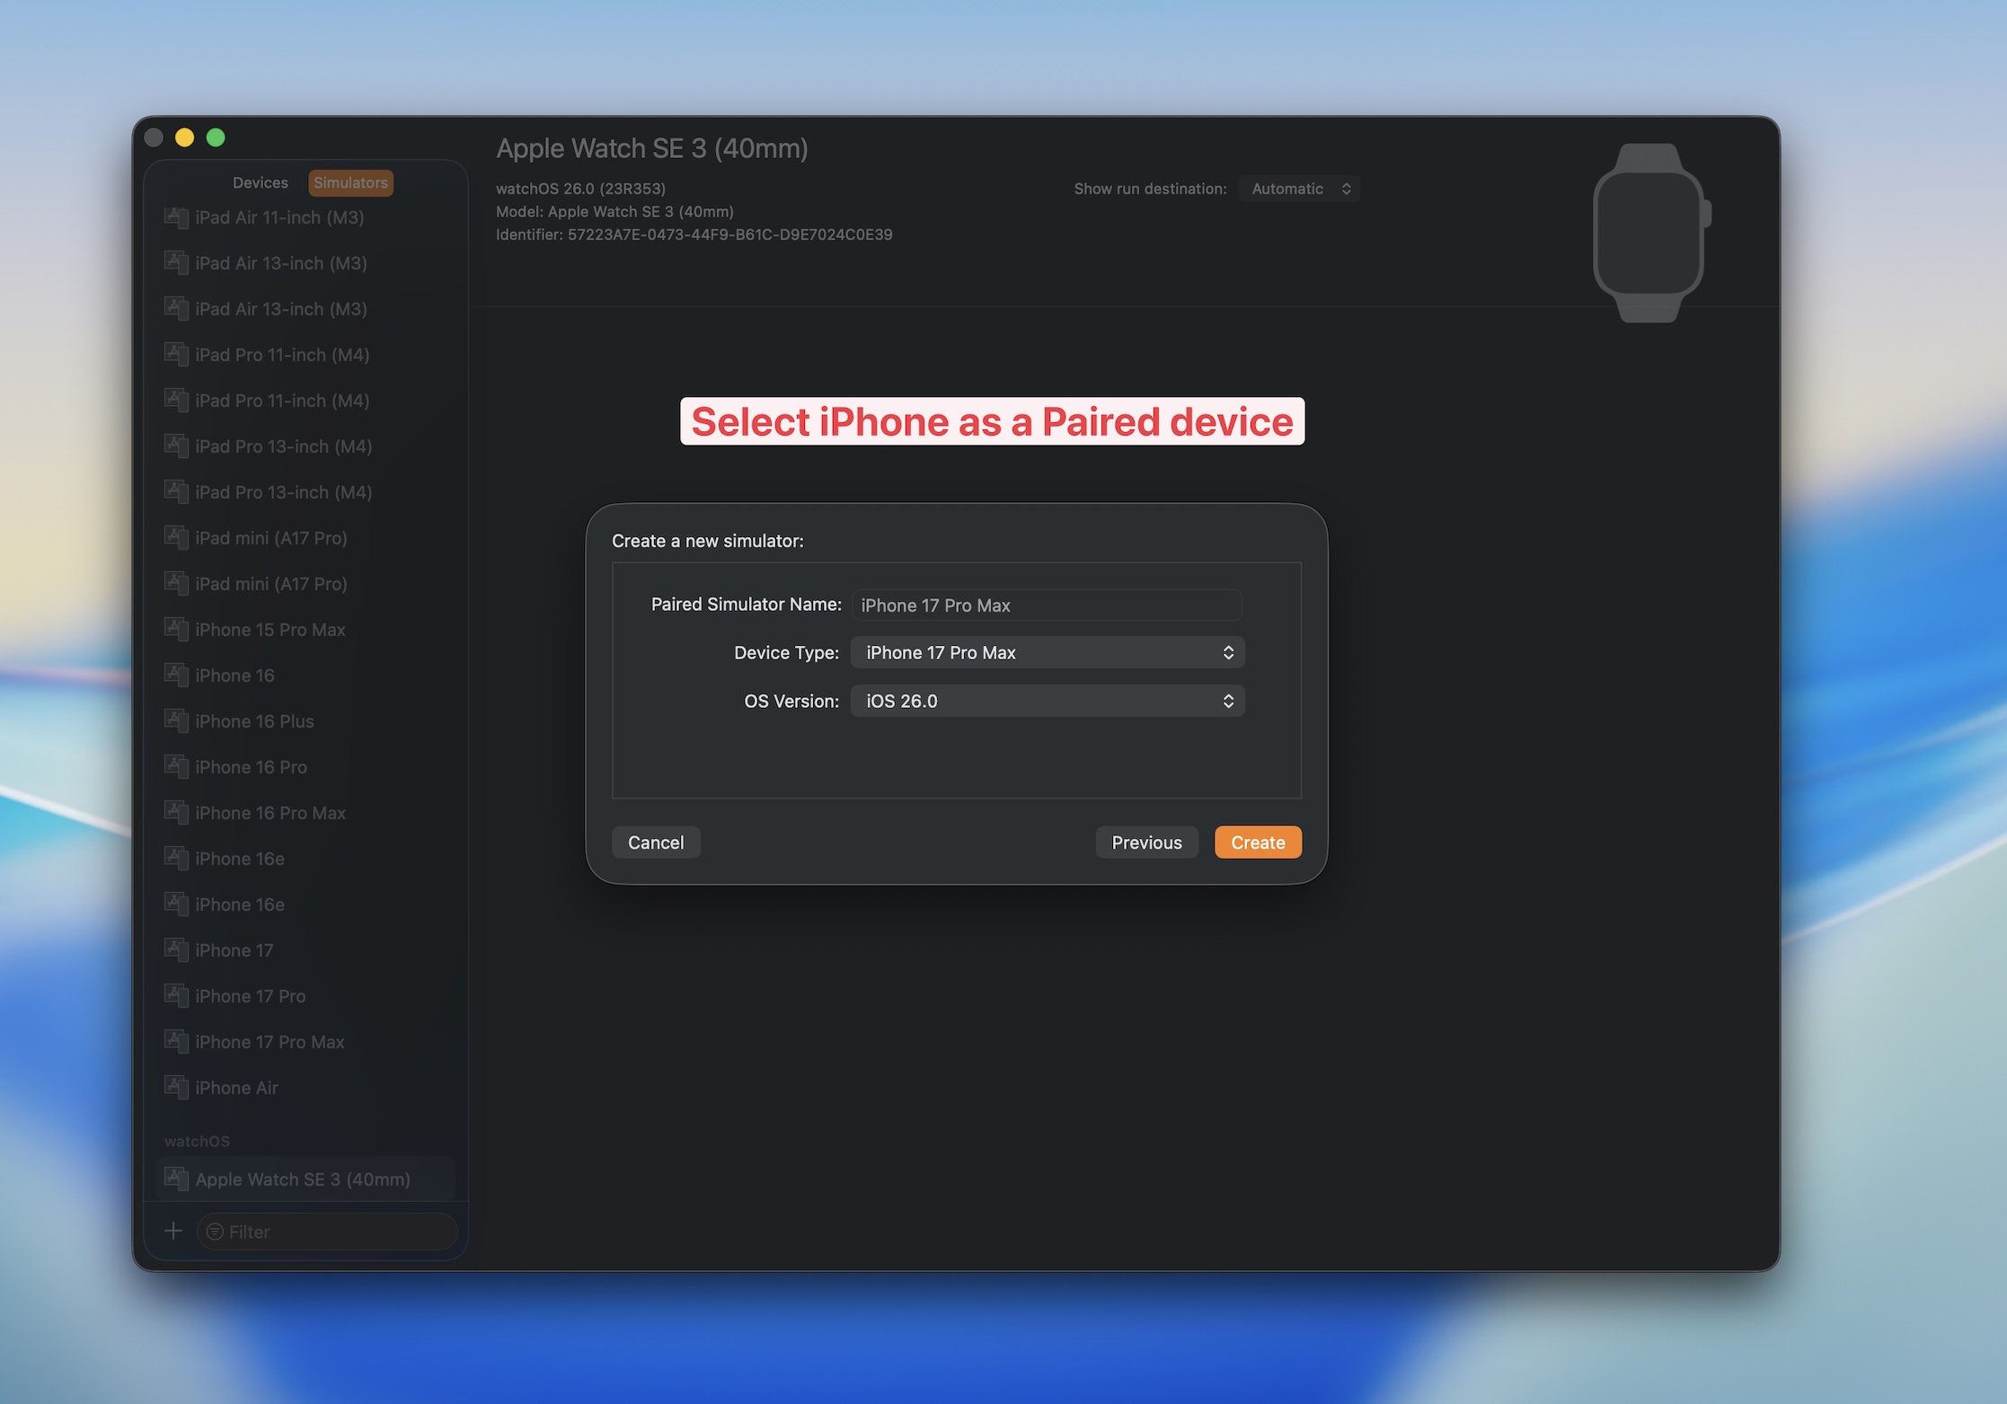Image resolution: width=2007 pixels, height=1404 pixels.
Task: Open the Device Type dropdown
Action: (1047, 652)
